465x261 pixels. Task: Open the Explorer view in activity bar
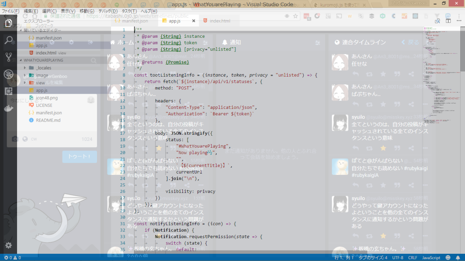pyautogui.click(x=8, y=23)
